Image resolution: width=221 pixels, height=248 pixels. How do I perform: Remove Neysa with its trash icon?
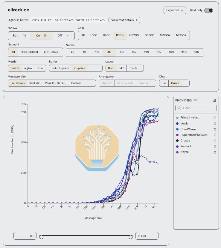pos(215,152)
